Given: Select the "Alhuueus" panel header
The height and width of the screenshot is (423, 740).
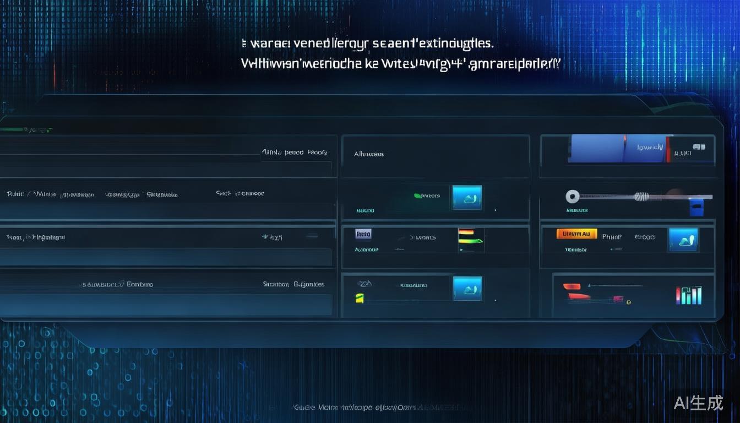Looking at the screenshot, I should 369,154.
